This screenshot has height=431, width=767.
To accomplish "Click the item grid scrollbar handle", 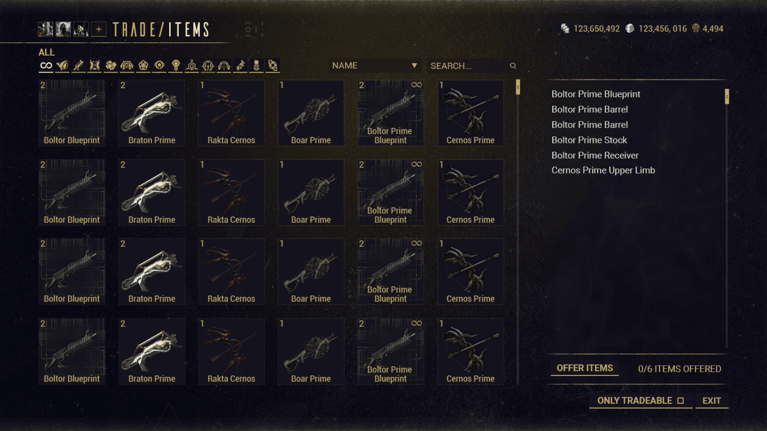I will click(518, 87).
